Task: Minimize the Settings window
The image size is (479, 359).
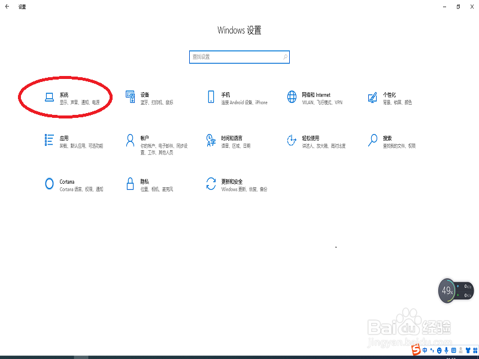Action: pyautogui.click(x=445, y=7)
